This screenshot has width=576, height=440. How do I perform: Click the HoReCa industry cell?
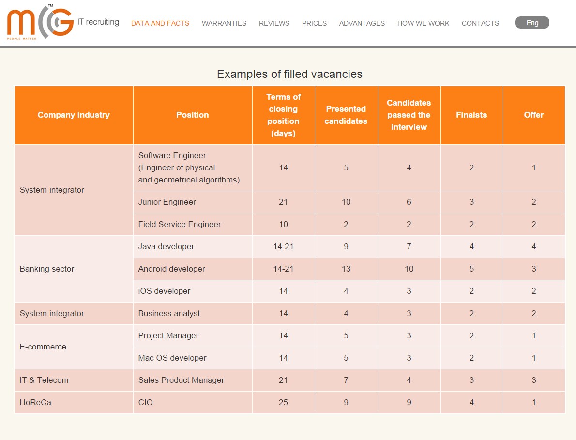pos(35,402)
